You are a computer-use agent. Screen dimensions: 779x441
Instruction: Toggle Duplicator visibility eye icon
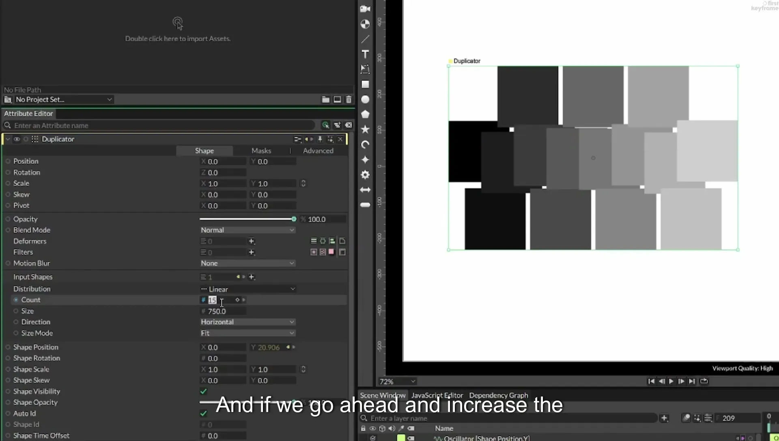[x=17, y=139]
